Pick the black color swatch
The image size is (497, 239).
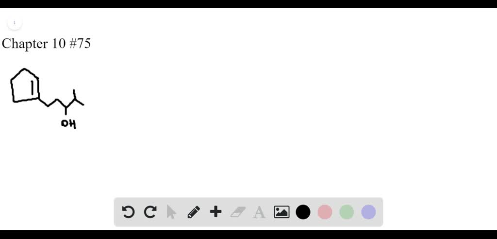[303, 212]
